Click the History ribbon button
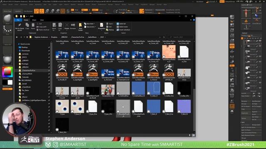The width and height of the screenshot is (266, 149). coord(110,30)
